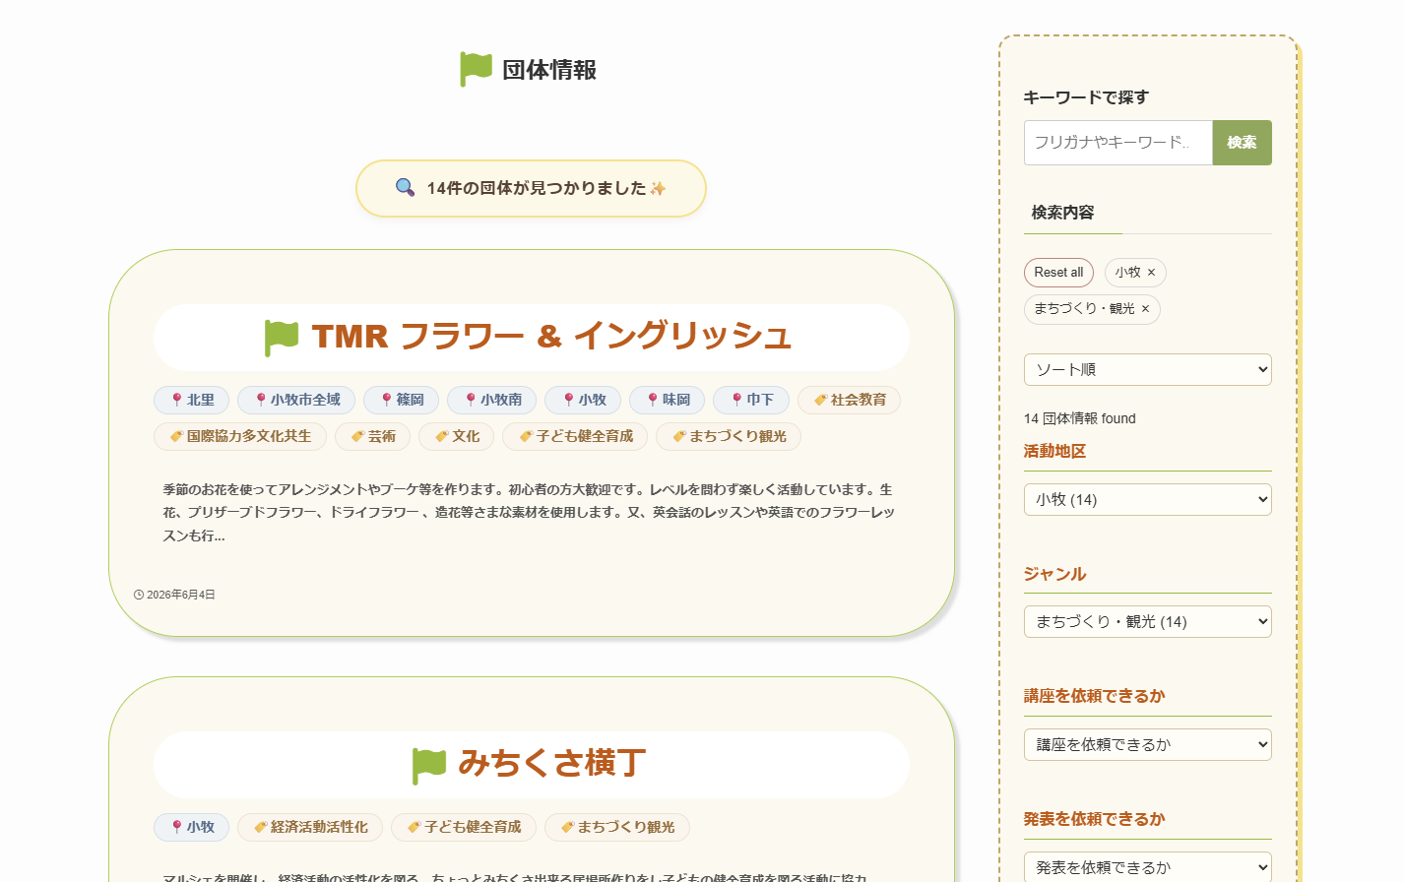Select 子ども健全育成 tag in TMR フラワー card
1404x882 pixels.
575,436
